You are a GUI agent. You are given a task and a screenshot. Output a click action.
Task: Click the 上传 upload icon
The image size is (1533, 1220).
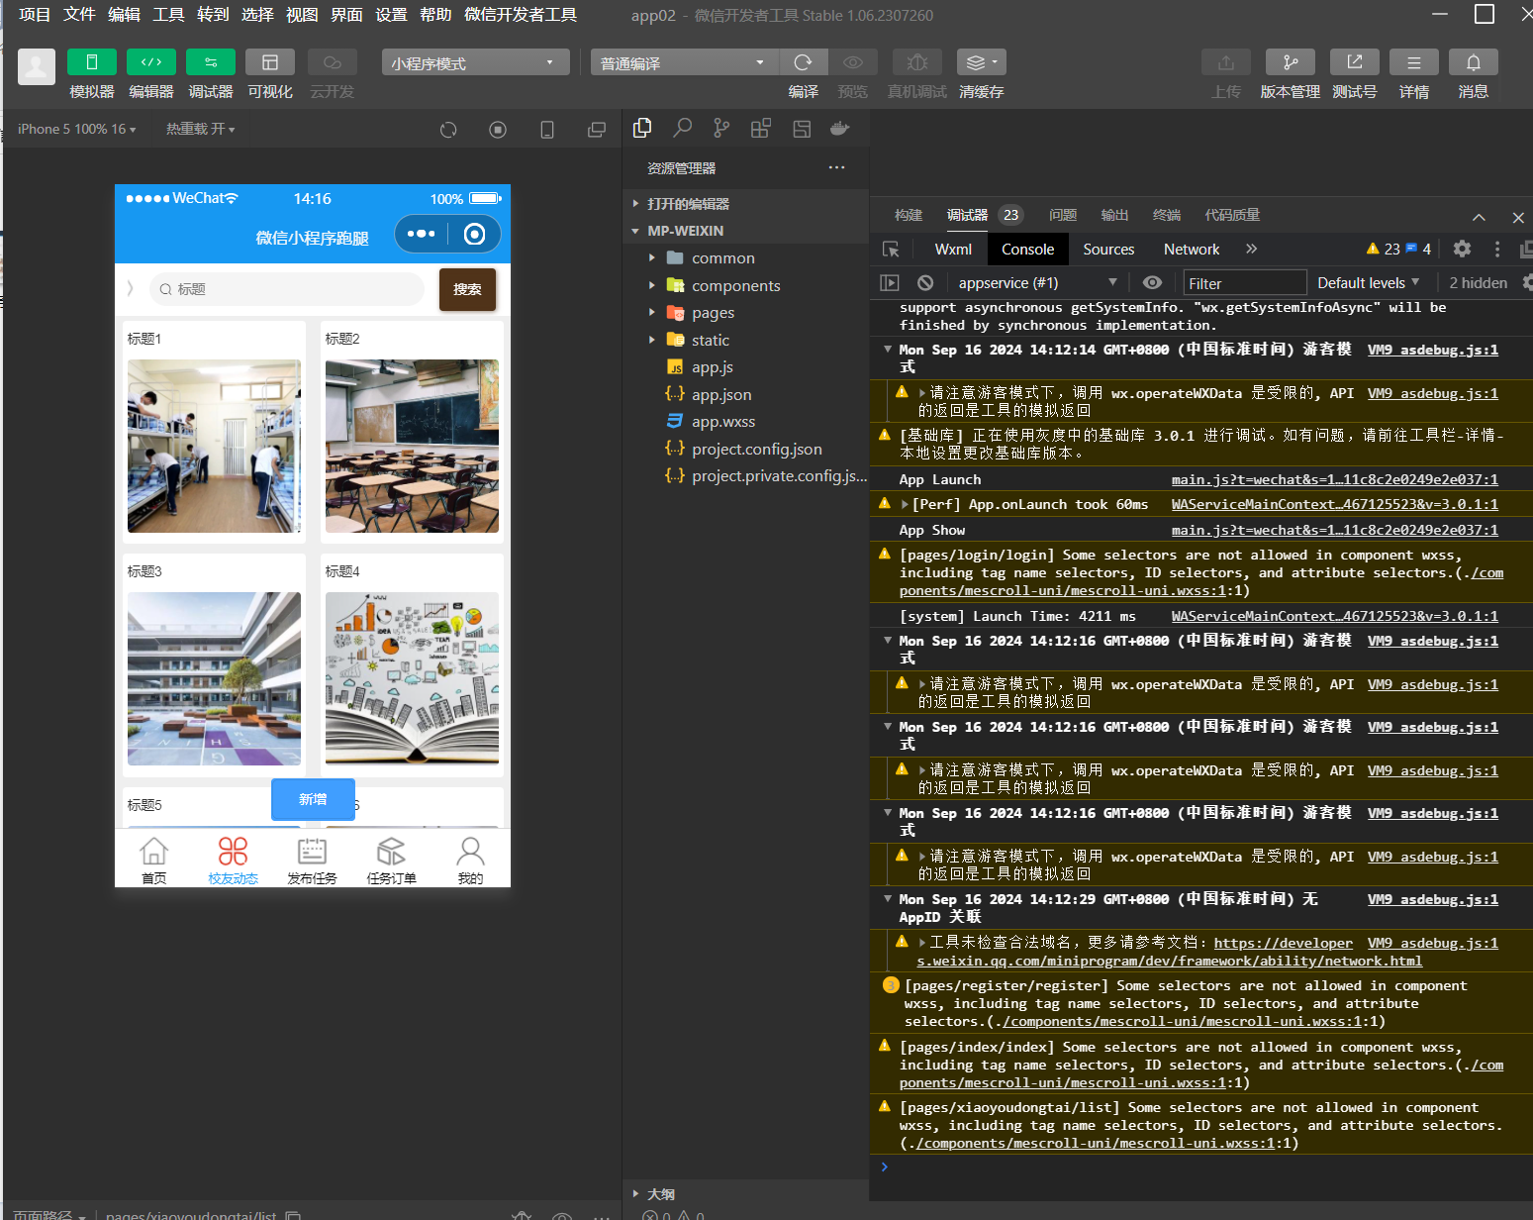(1225, 62)
